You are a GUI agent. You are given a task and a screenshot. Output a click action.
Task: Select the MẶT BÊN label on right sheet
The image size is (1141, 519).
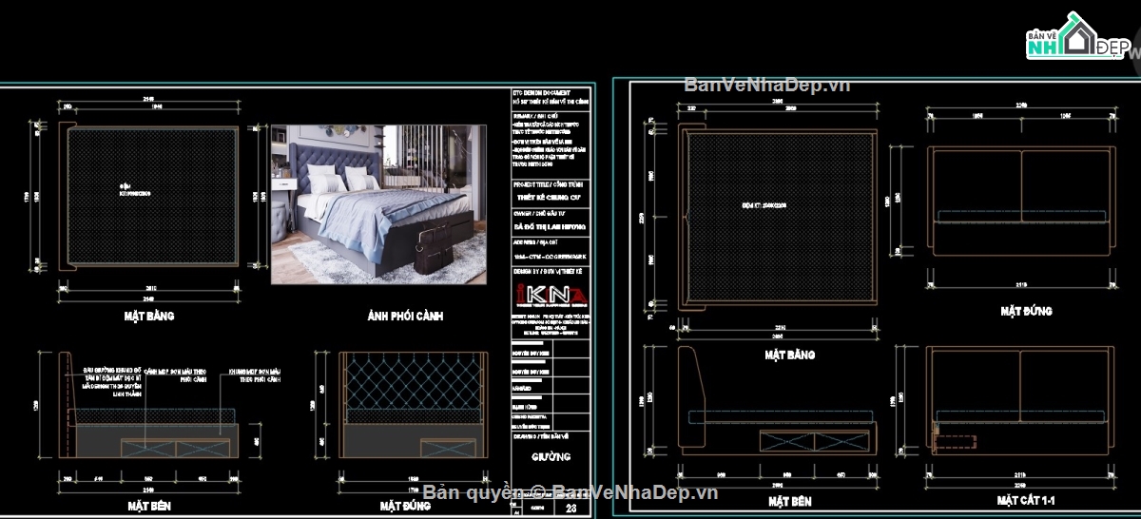788,500
